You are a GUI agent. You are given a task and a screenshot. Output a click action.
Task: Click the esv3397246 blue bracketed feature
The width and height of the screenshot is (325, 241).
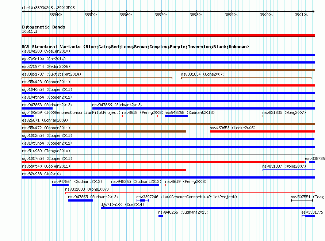(143, 200)
